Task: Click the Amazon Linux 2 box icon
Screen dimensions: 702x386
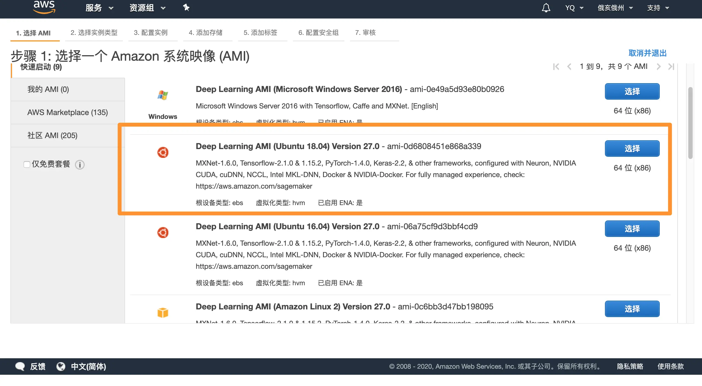Action: pos(163,312)
